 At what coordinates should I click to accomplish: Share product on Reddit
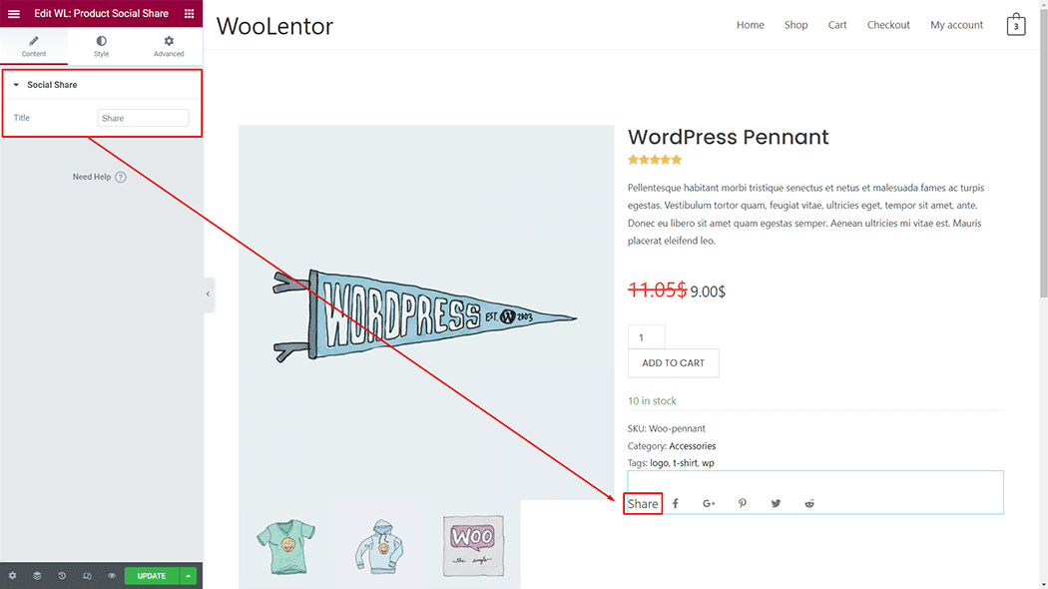(x=809, y=504)
